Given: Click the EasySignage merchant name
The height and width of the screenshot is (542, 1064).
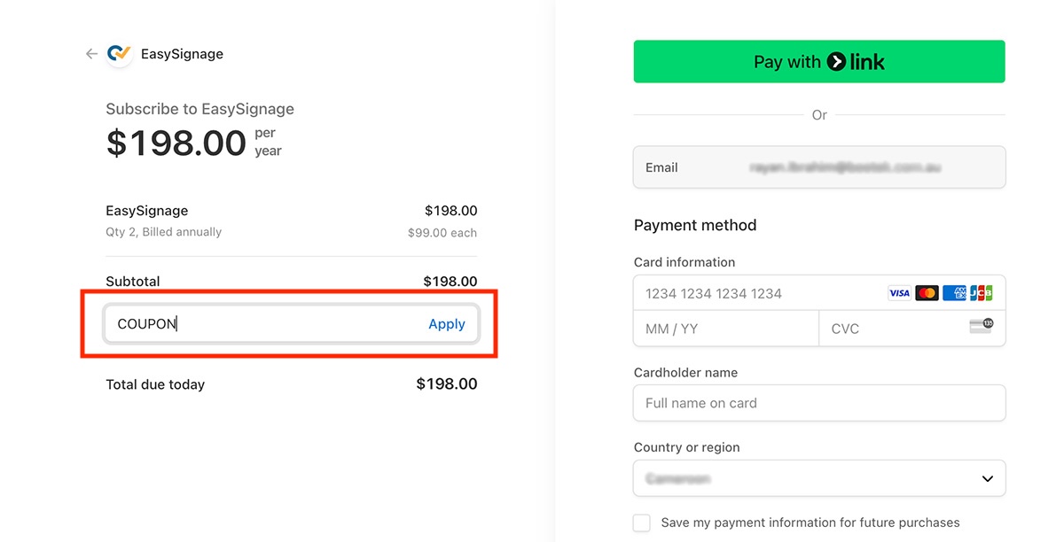Looking at the screenshot, I should click(182, 54).
